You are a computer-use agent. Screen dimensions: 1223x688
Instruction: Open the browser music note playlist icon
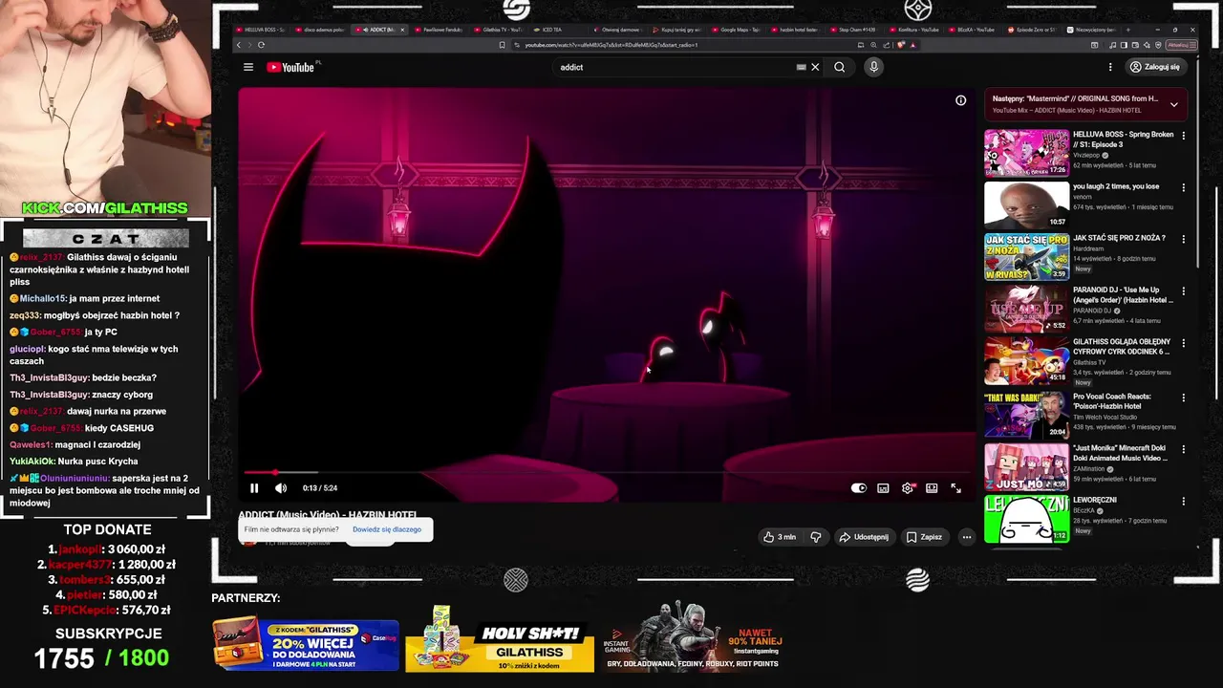(1112, 45)
